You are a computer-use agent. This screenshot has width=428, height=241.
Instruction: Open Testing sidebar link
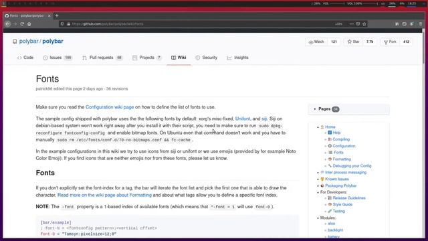338,212
